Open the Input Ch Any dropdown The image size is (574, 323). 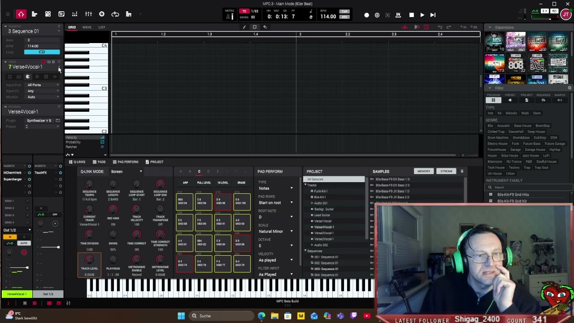pyautogui.click(x=43, y=91)
